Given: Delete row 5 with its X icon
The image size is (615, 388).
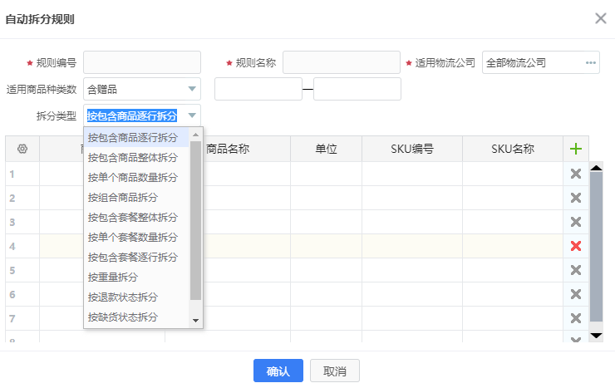Looking at the screenshot, I should [576, 270].
